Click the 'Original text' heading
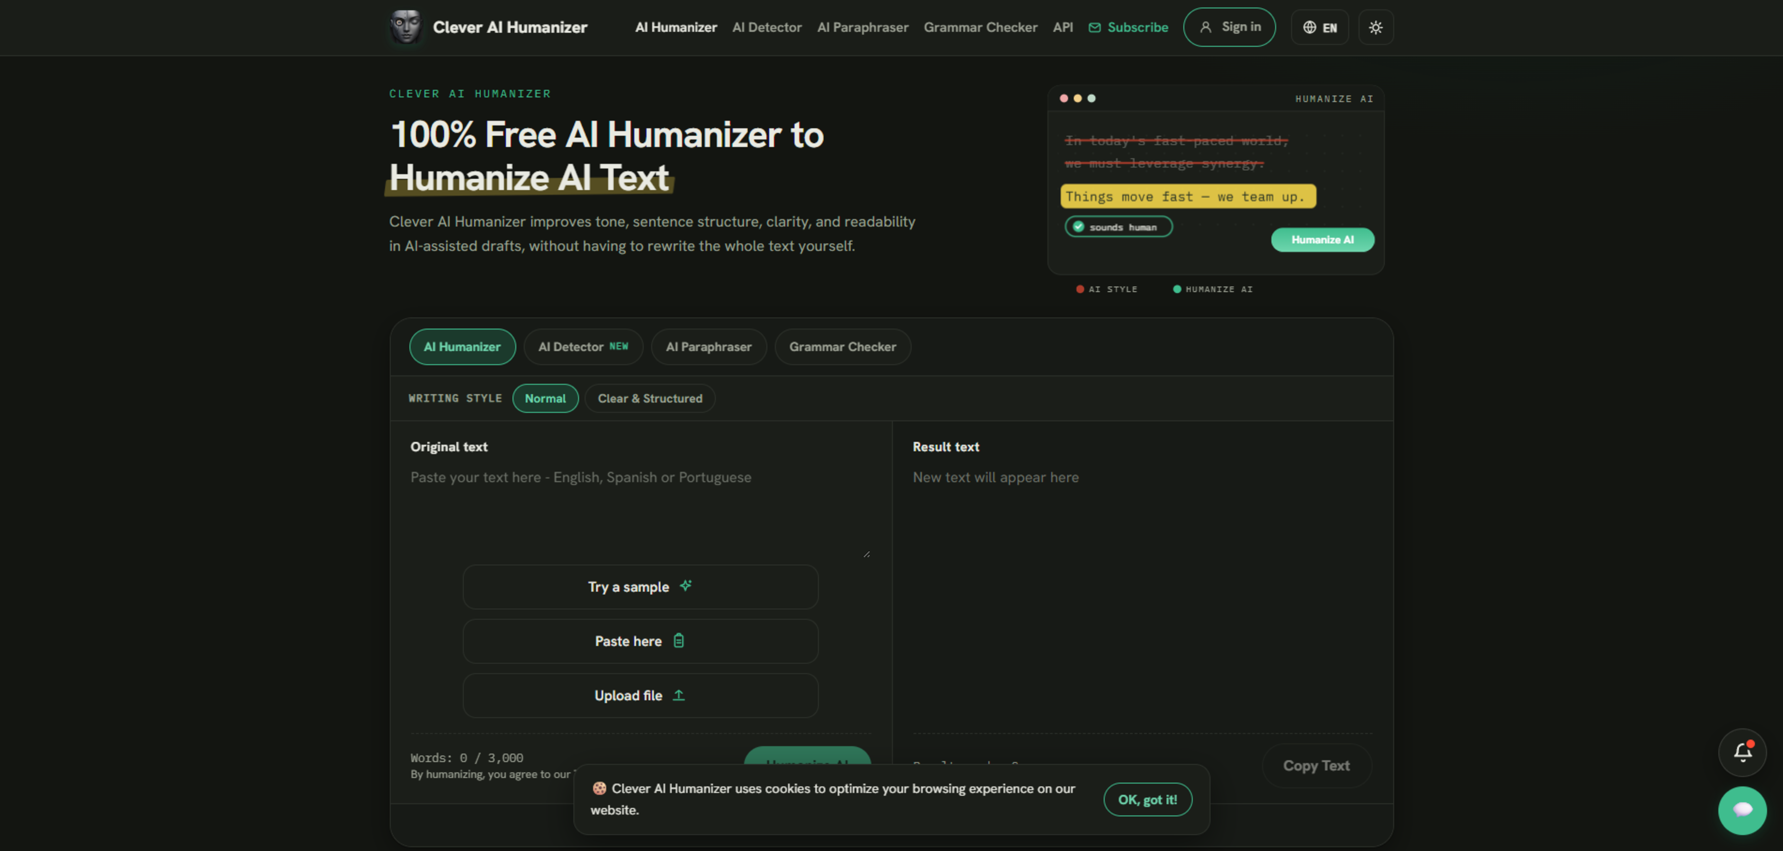This screenshot has height=851, width=1783. [449, 447]
